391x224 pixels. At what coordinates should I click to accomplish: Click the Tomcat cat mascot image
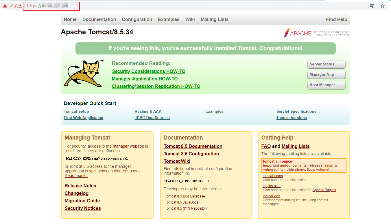tap(84, 74)
